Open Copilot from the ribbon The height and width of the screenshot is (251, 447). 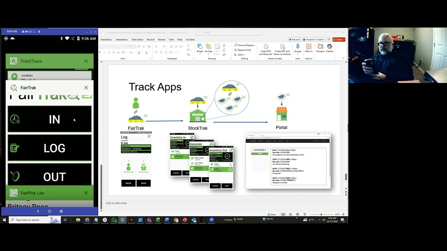pos(329,48)
